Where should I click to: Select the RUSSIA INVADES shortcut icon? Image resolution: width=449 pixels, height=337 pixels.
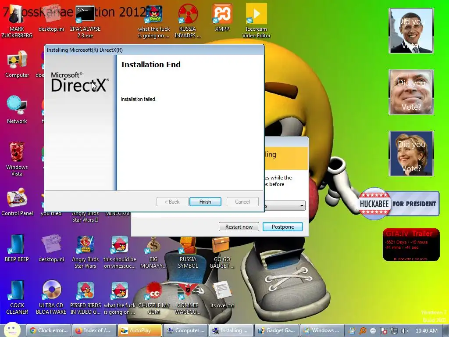pyautogui.click(x=188, y=21)
